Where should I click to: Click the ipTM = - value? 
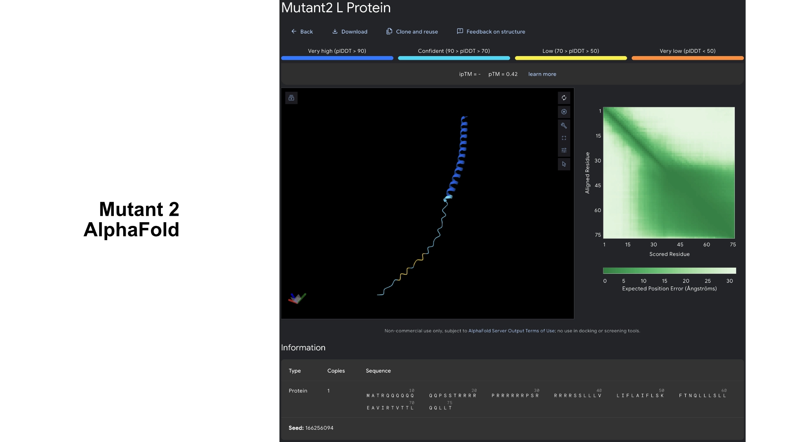tap(470, 74)
